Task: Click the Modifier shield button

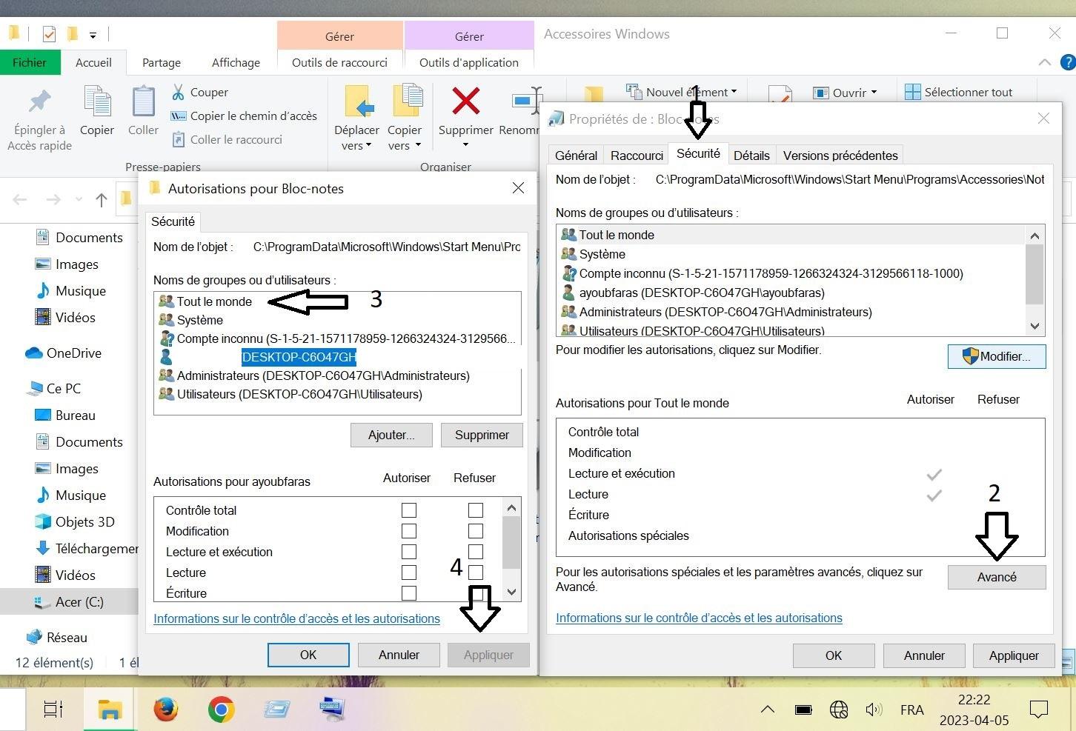Action: click(x=997, y=356)
